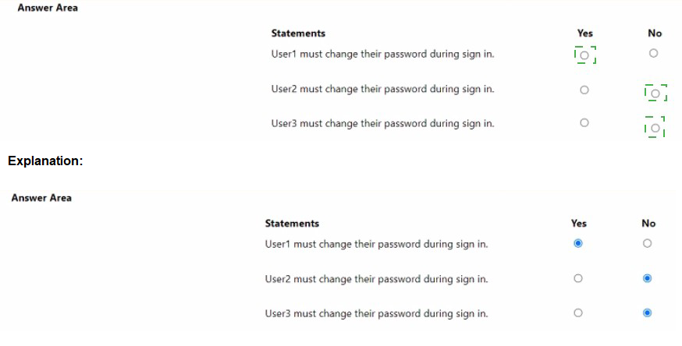Click the filled blue No radio for User2

(x=647, y=278)
